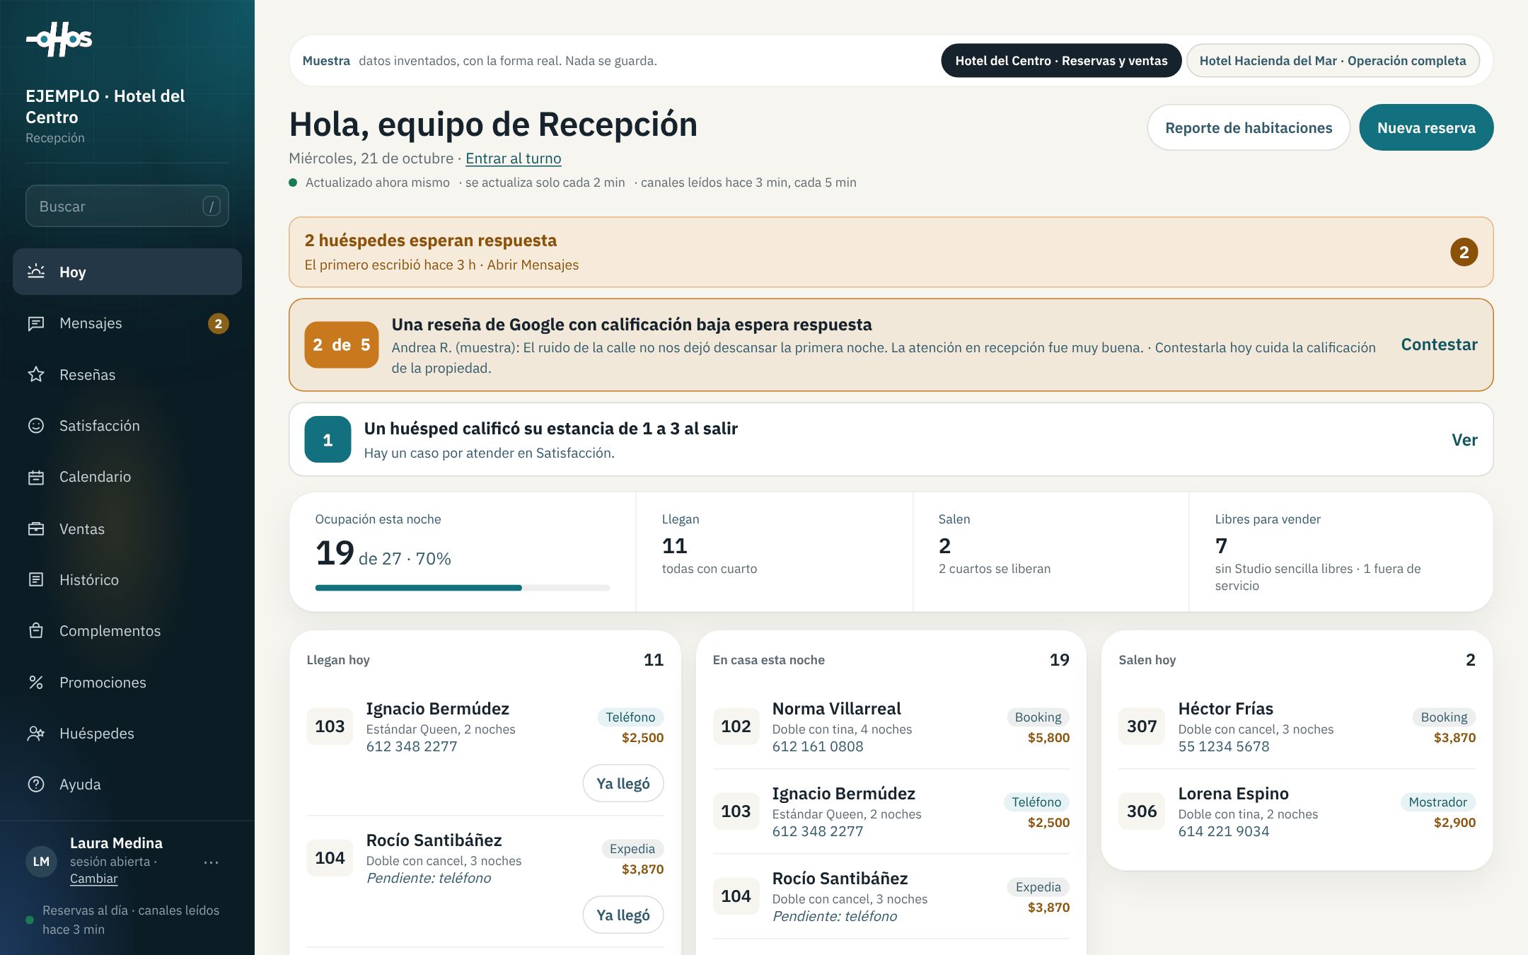Click the Reseñas star icon
Image resolution: width=1528 pixels, height=955 pixels.
coord(36,374)
